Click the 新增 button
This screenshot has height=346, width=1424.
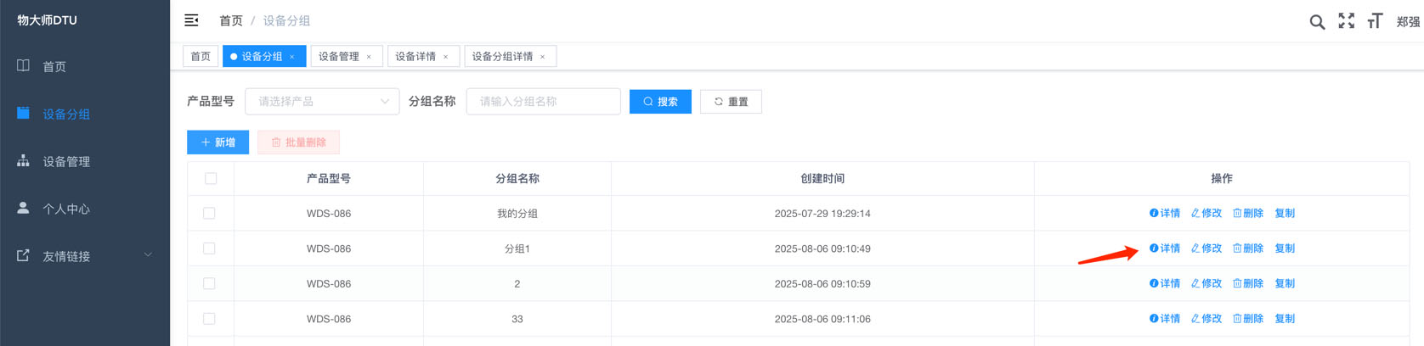pyautogui.click(x=218, y=142)
